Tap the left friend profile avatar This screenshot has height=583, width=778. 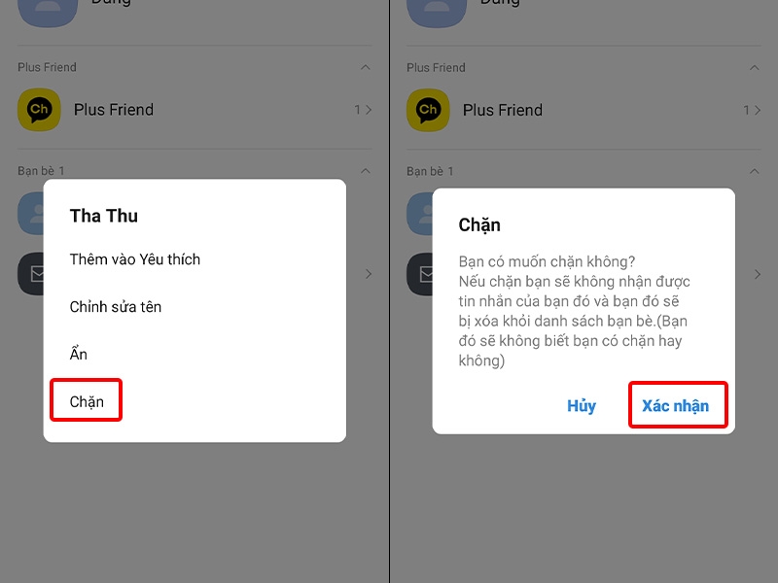coord(31,213)
